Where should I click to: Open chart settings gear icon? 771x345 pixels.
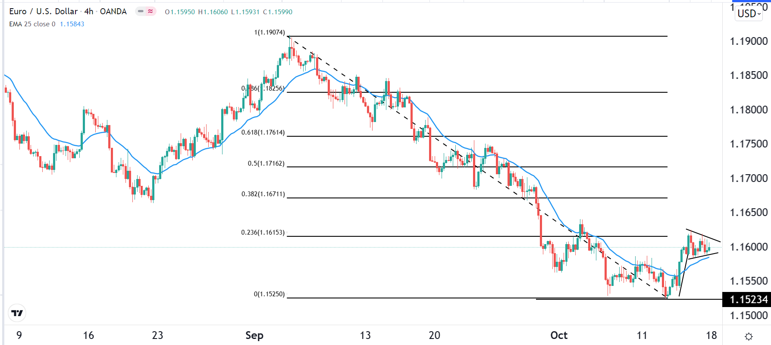pos(749,336)
